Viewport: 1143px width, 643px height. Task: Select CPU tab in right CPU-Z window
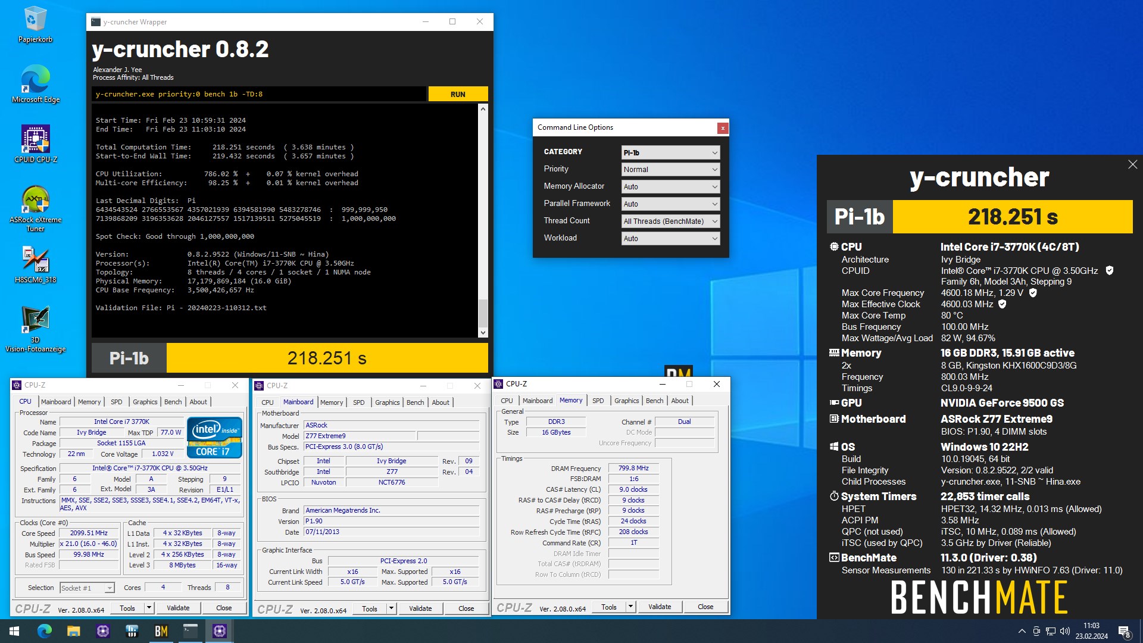507,401
